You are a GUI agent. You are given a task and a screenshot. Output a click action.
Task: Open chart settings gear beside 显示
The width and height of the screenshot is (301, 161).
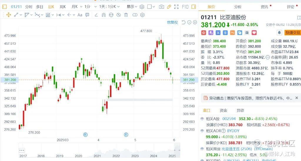[x=142, y=7]
